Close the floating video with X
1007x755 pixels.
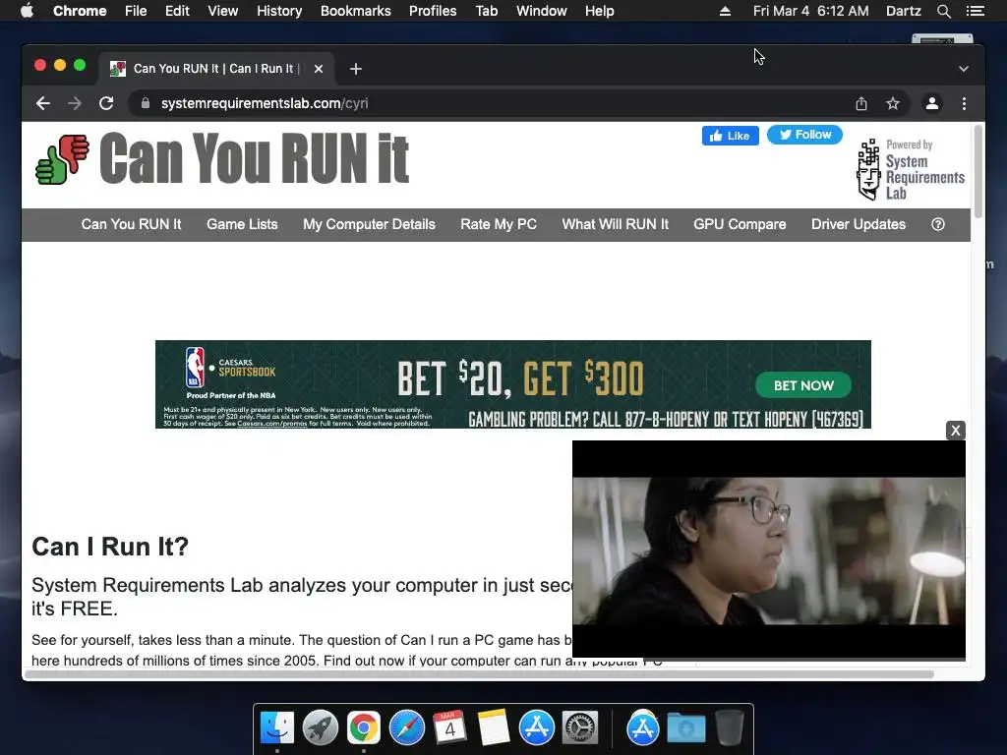tap(956, 431)
